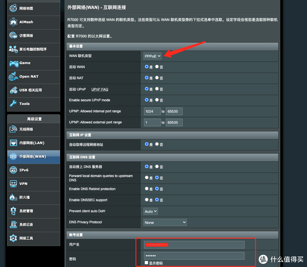Screen dimensions: 307x267
Task: Select 否 for 启动 NAT
Action: 157,78
